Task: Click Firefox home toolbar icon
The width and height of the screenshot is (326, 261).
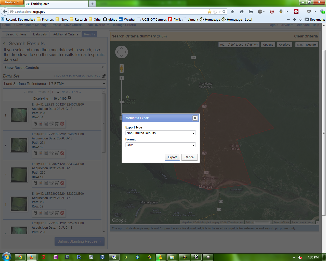Action: (x=242, y=11)
